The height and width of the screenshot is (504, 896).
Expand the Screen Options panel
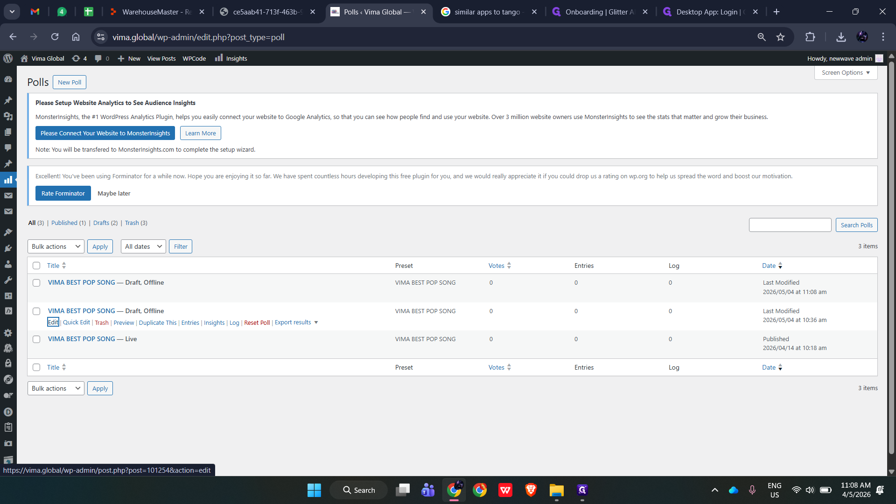click(846, 73)
